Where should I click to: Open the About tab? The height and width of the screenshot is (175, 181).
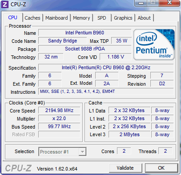click(x=144, y=18)
